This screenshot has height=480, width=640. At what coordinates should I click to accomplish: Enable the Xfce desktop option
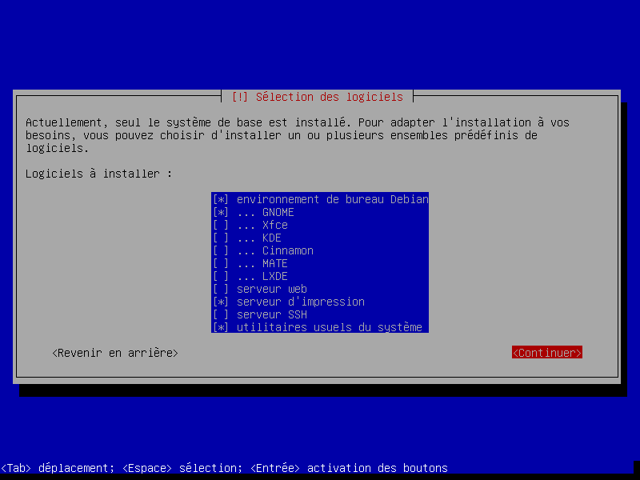point(221,225)
